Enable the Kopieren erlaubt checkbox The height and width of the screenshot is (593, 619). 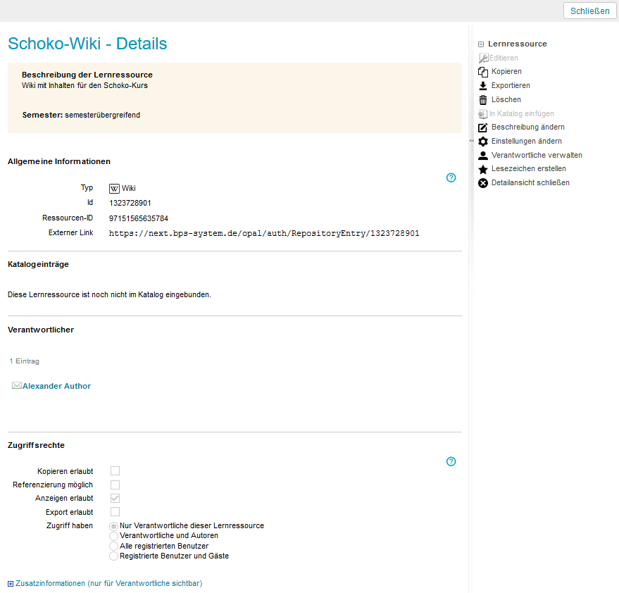115,470
